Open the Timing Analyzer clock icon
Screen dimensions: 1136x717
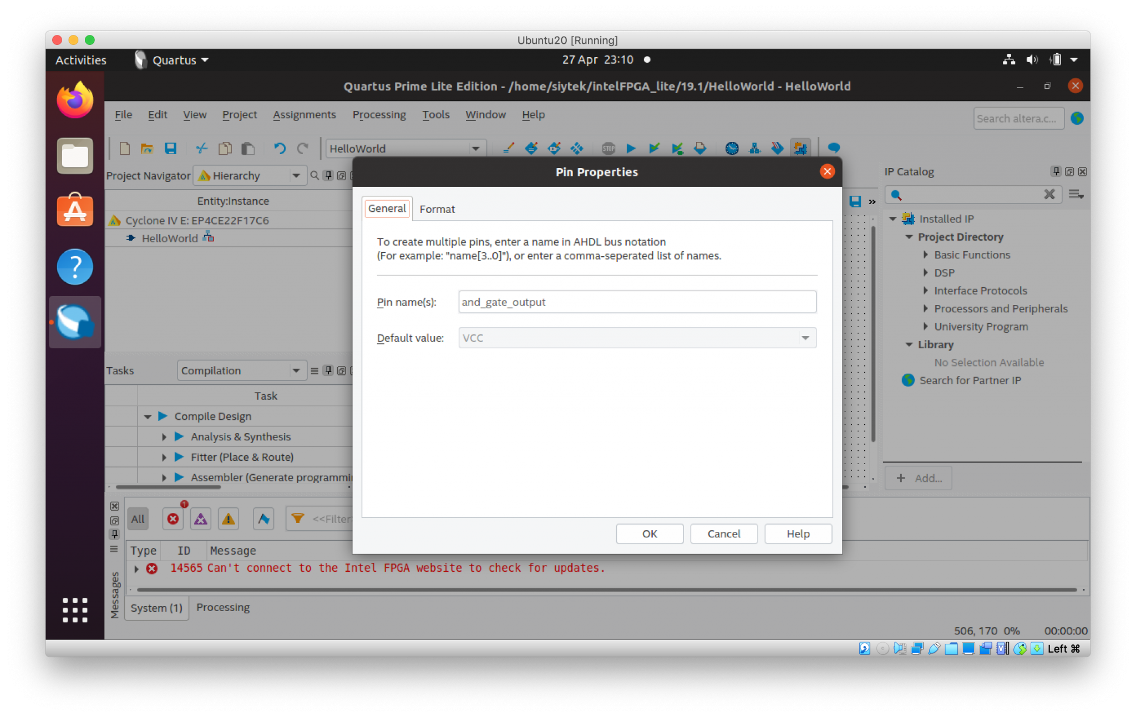coord(732,148)
